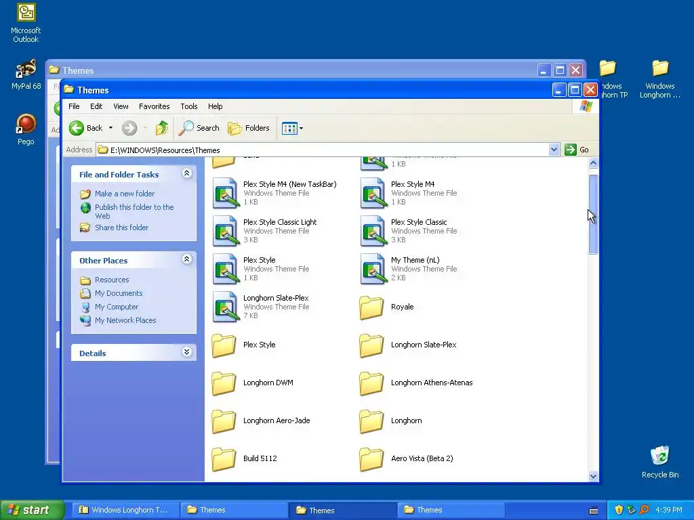Open the Back history dropdown arrow
This screenshot has height=520, width=694.
click(110, 128)
